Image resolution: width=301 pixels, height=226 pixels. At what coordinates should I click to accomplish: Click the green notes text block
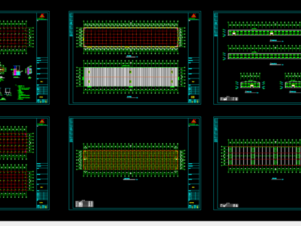click(x=23, y=92)
